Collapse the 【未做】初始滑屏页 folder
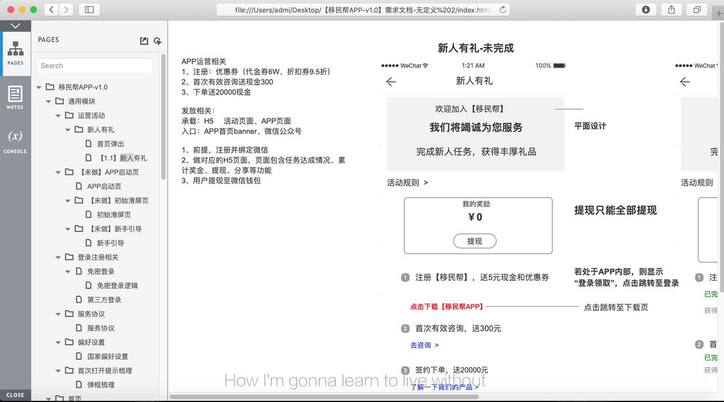This screenshot has height=402, width=724. tap(68, 201)
